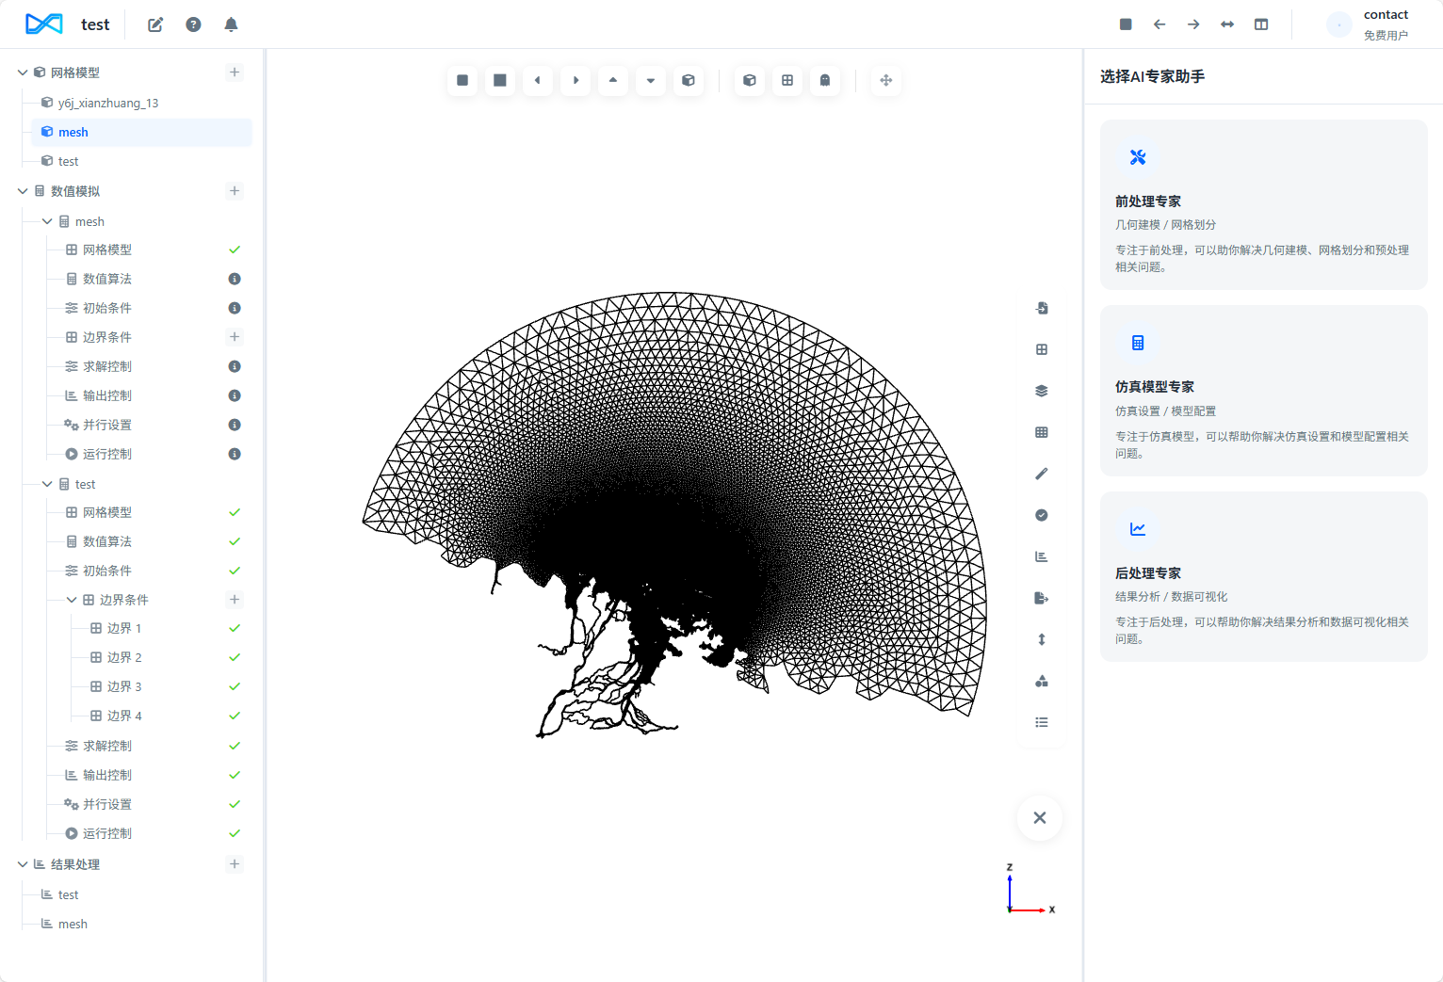Click the green checkmark beside 边界 1
1443x982 pixels.
[x=235, y=628]
